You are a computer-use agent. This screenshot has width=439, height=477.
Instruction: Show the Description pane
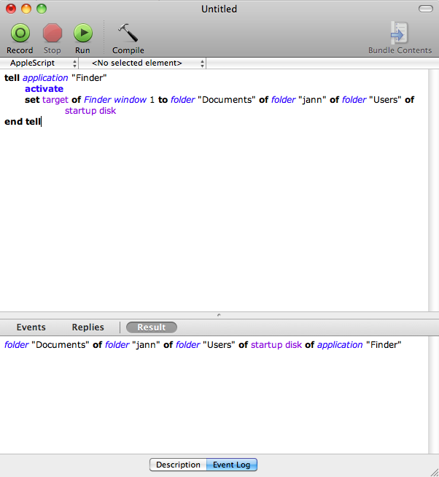(178, 465)
